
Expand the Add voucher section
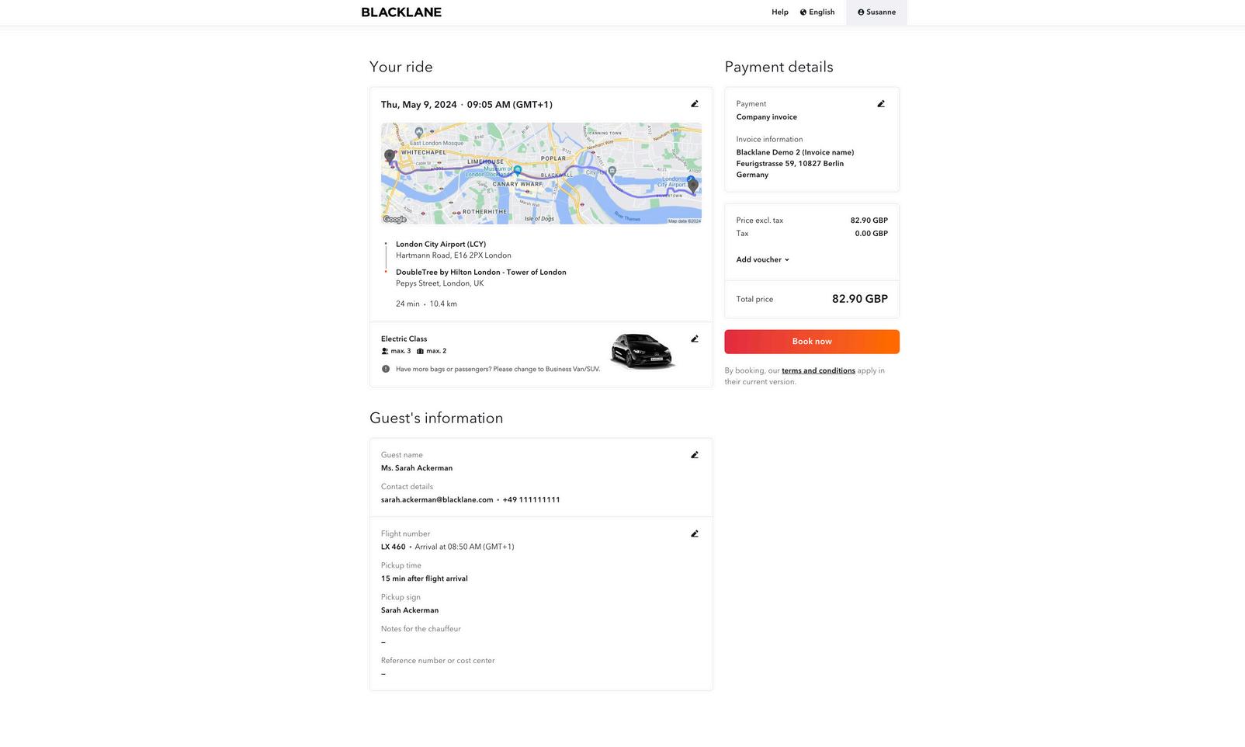tap(762, 260)
